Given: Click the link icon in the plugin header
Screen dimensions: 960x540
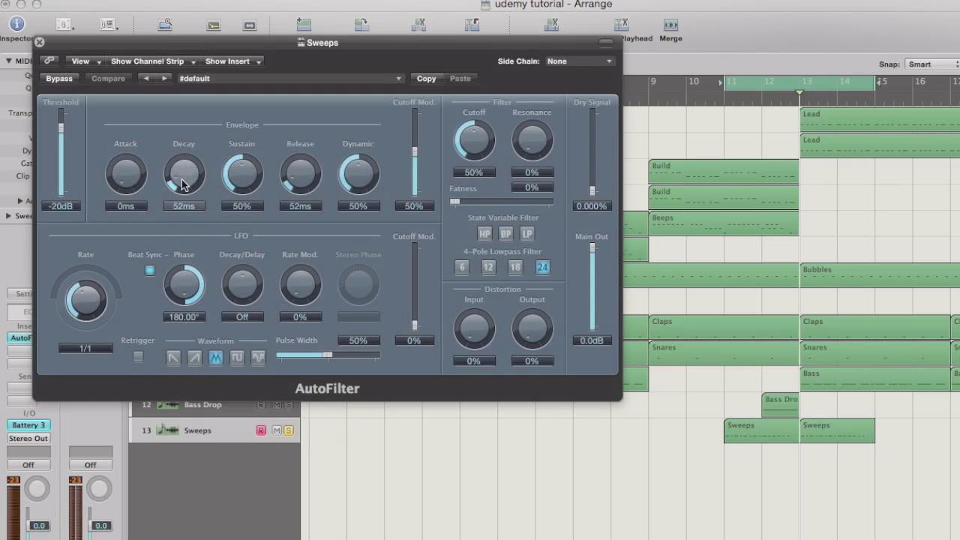Looking at the screenshot, I should point(49,61).
